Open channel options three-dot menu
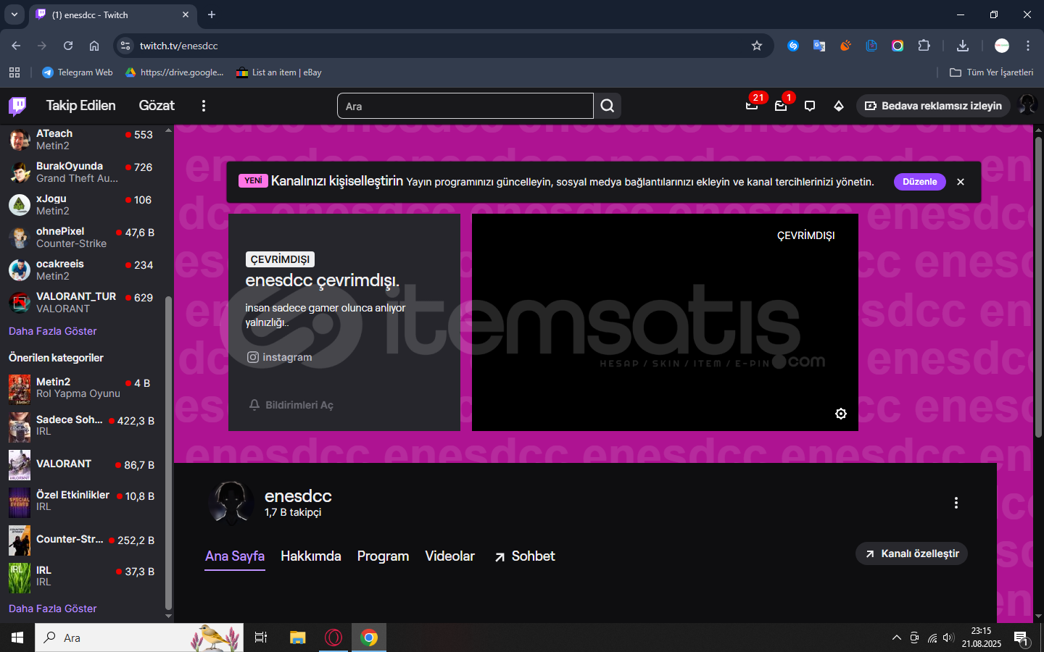 click(x=956, y=503)
